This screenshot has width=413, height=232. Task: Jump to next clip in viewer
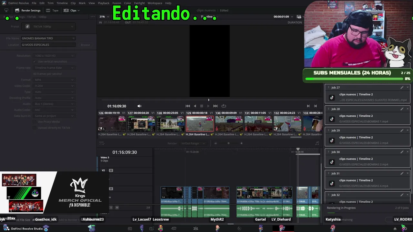tap(308, 106)
